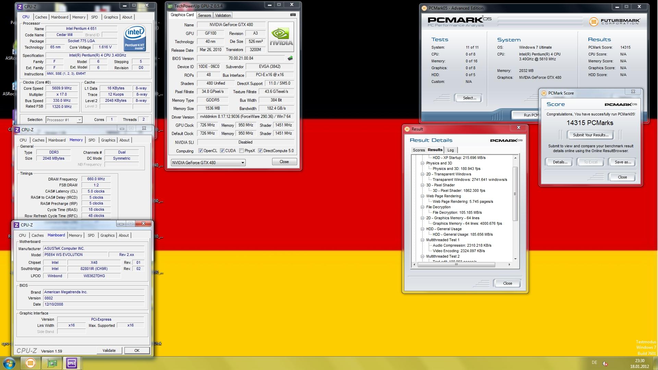The height and width of the screenshot is (370, 658).
Task: Open the Log tab in Result Details
Action: coord(450,150)
